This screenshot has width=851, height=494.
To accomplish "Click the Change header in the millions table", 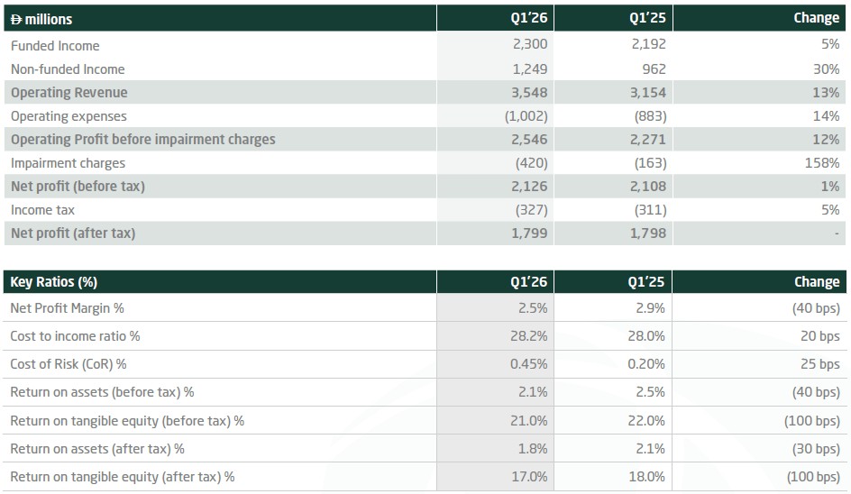I will coord(817,19).
